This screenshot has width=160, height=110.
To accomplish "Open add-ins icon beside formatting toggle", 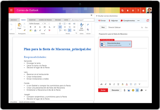I will pos(141,90).
